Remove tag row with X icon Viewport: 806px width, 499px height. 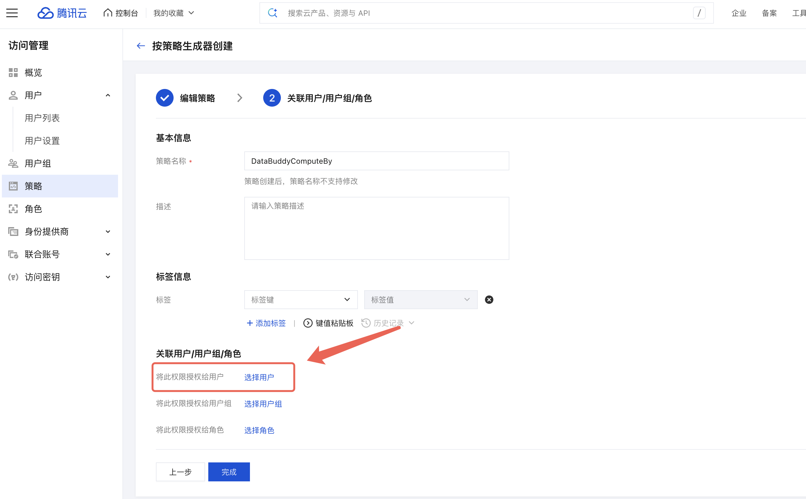(x=489, y=300)
